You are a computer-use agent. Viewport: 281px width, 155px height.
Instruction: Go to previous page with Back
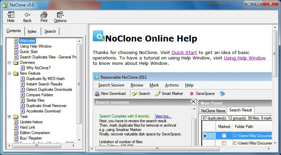(x=27, y=17)
